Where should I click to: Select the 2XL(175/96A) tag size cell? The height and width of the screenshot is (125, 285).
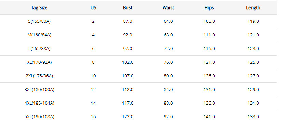[x=39, y=76]
